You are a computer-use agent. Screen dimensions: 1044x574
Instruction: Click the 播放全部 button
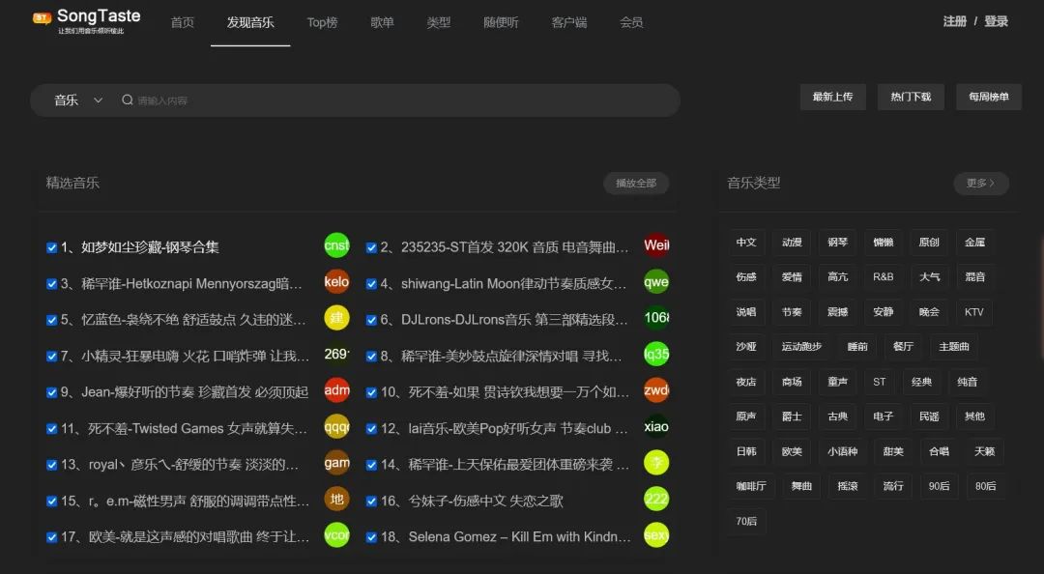click(636, 183)
